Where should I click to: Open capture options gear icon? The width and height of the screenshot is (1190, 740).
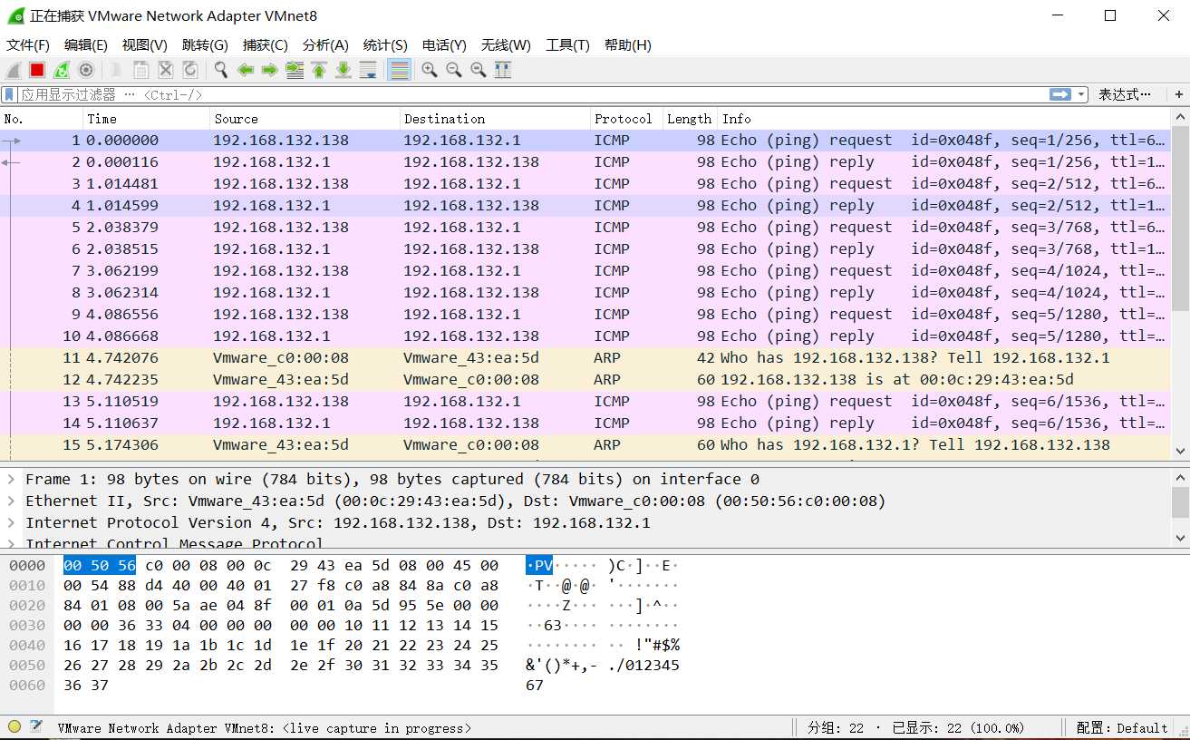click(x=86, y=70)
